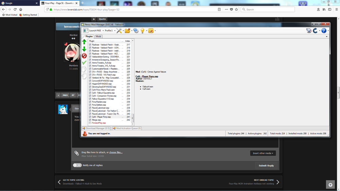Click the browser back arrow
The width and height of the screenshot is (340, 191).
[3, 9]
